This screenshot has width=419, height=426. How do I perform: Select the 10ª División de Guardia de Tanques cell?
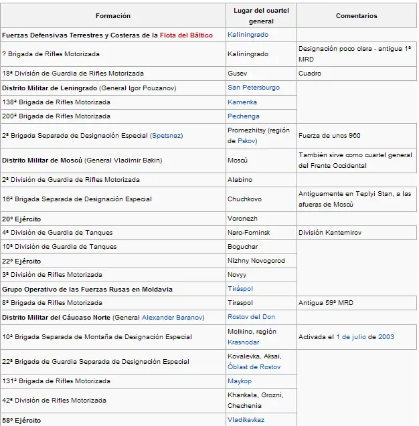113,247
